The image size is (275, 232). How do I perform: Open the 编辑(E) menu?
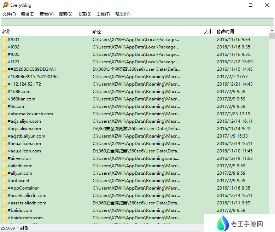28,14
